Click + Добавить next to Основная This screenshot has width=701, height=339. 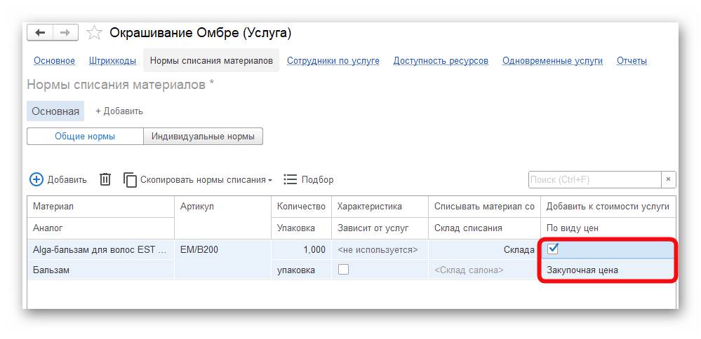pyautogui.click(x=119, y=111)
